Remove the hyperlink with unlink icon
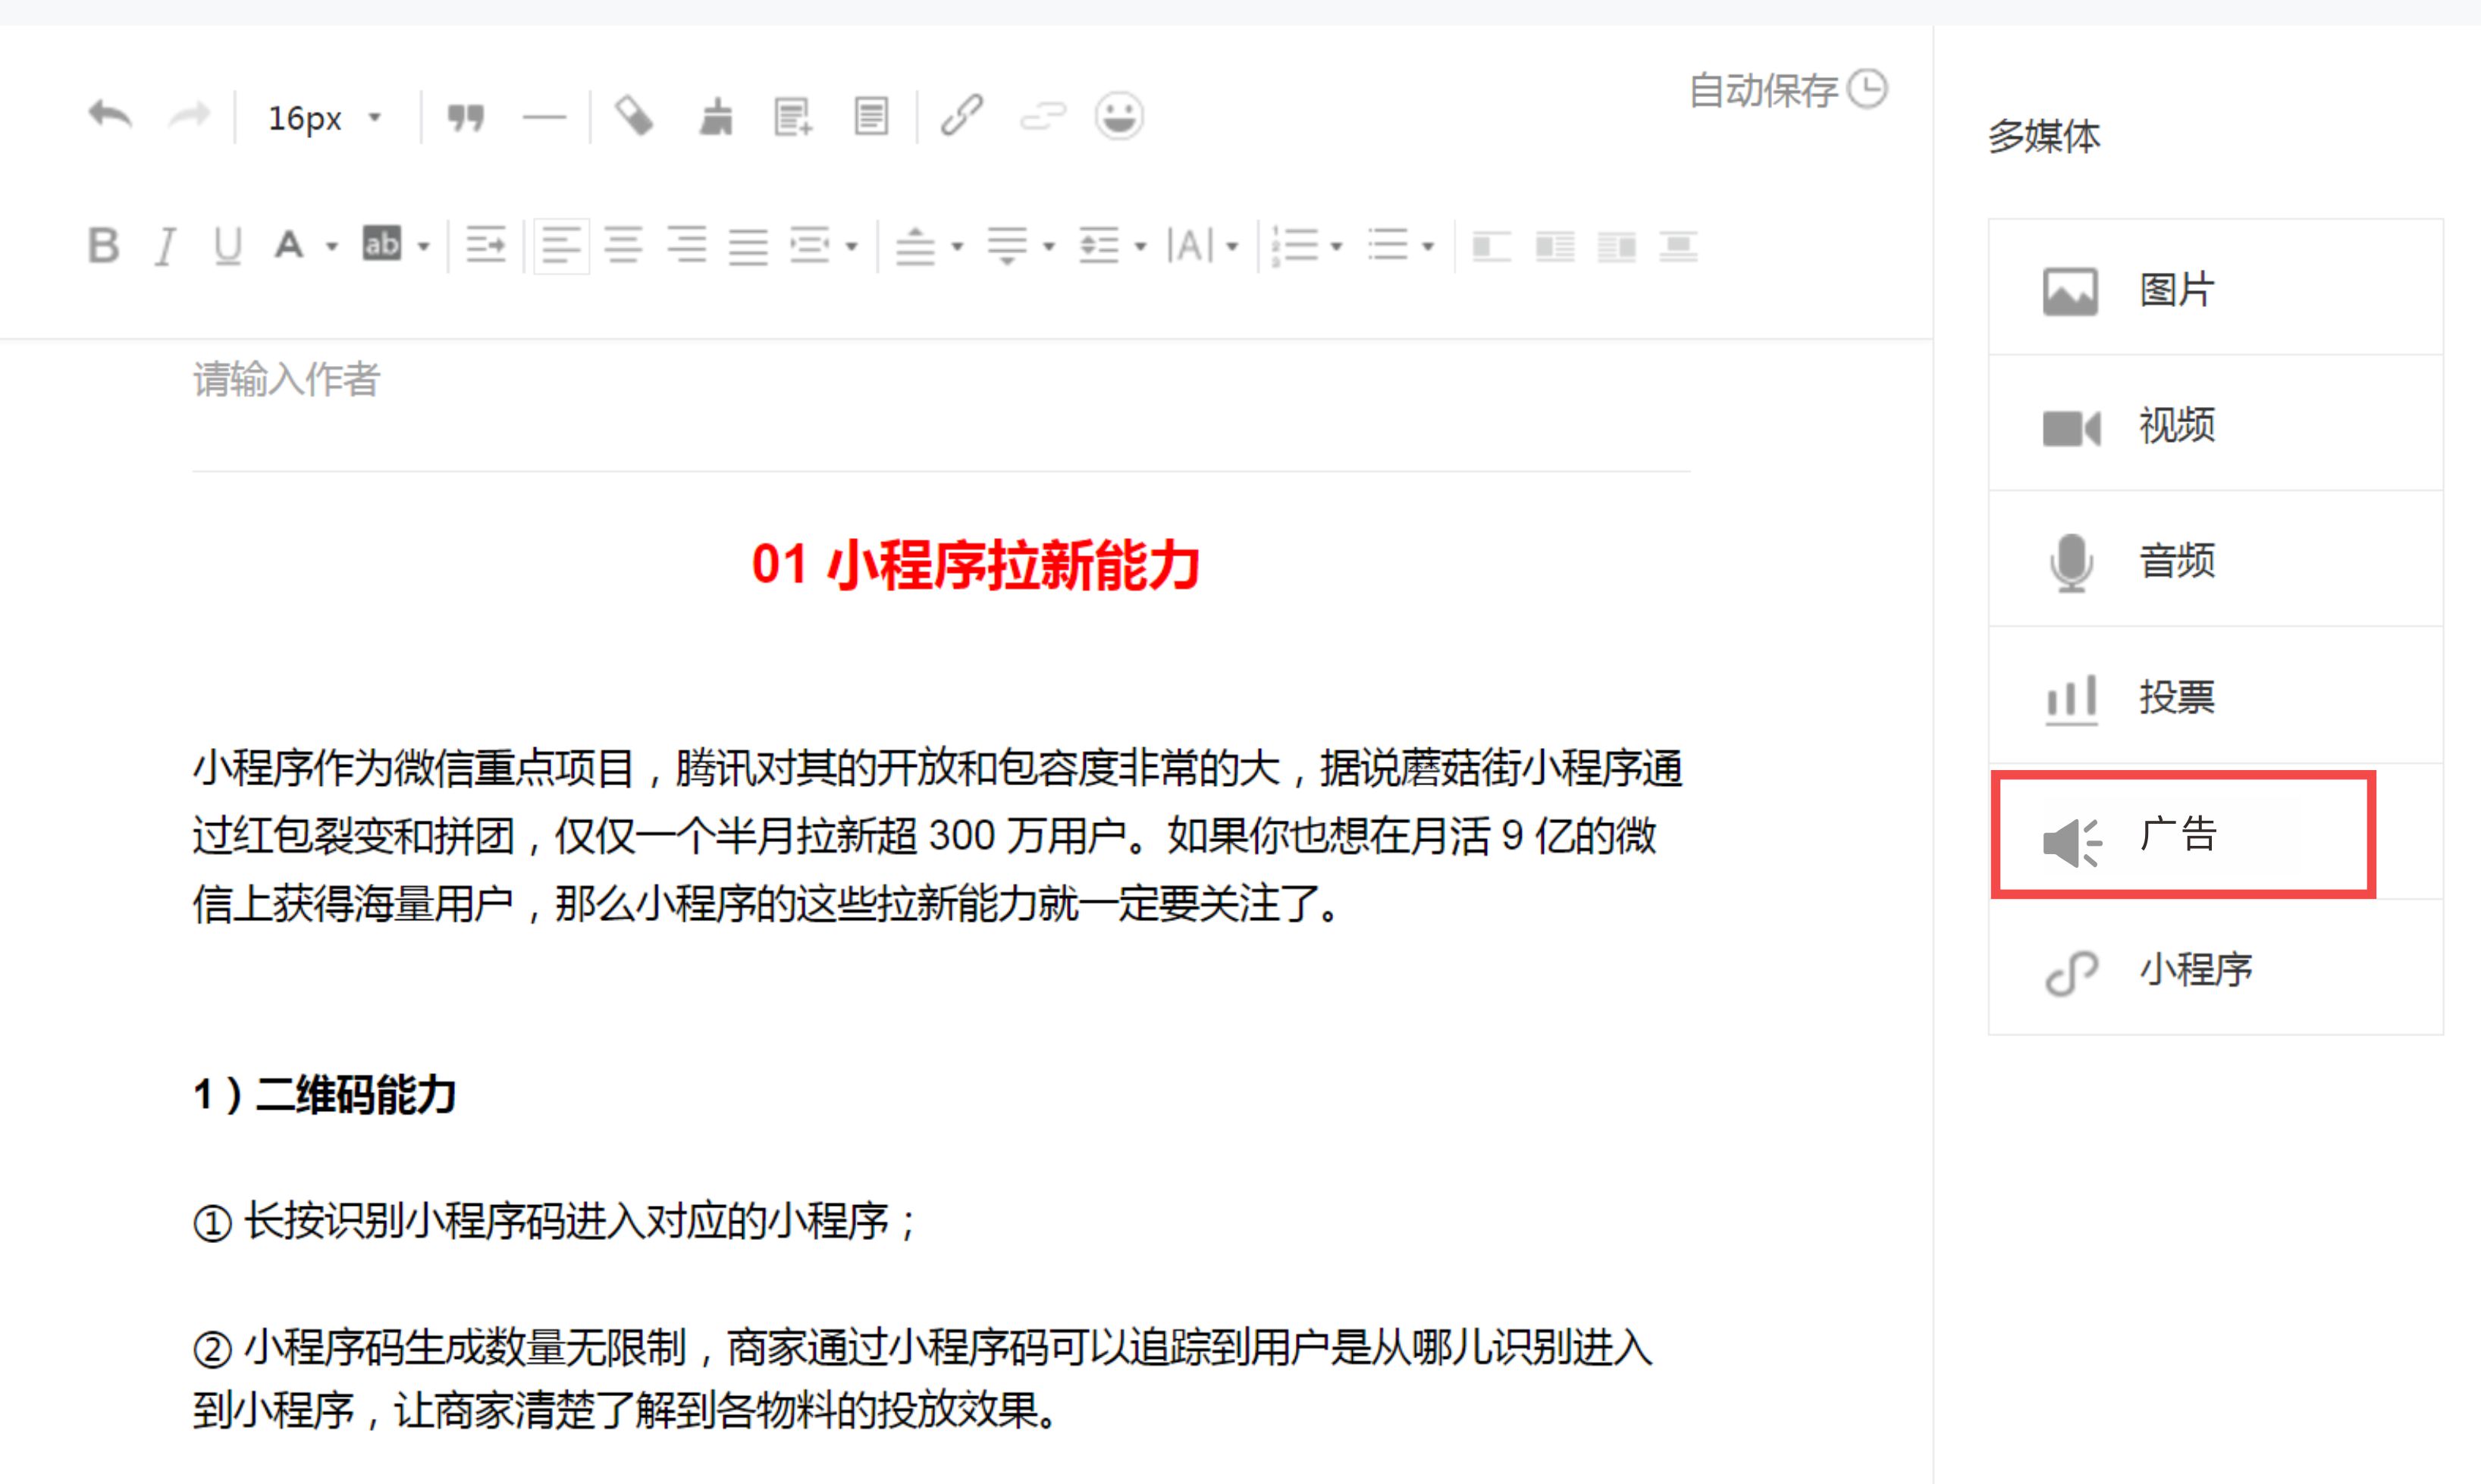Screen dimensions: 2481x1484 [1043, 117]
